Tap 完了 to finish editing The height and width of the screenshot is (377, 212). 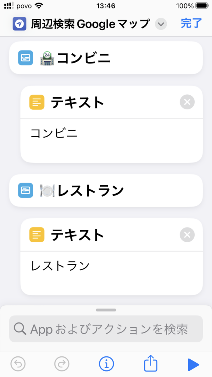pyautogui.click(x=191, y=23)
